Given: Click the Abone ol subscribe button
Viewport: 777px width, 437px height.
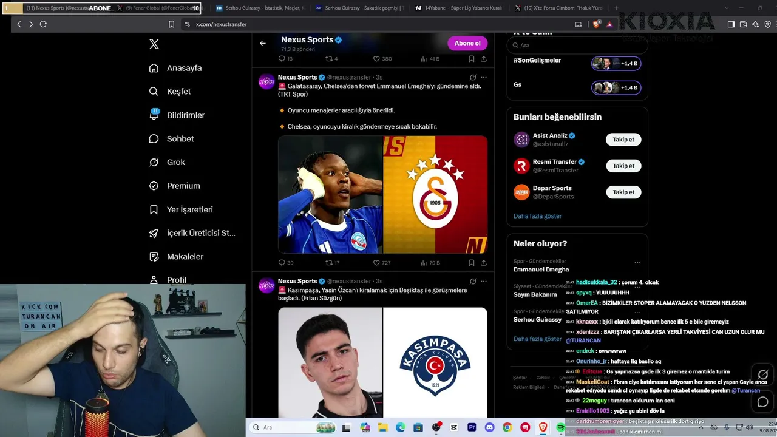Looking at the screenshot, I should tap(467, 43).
